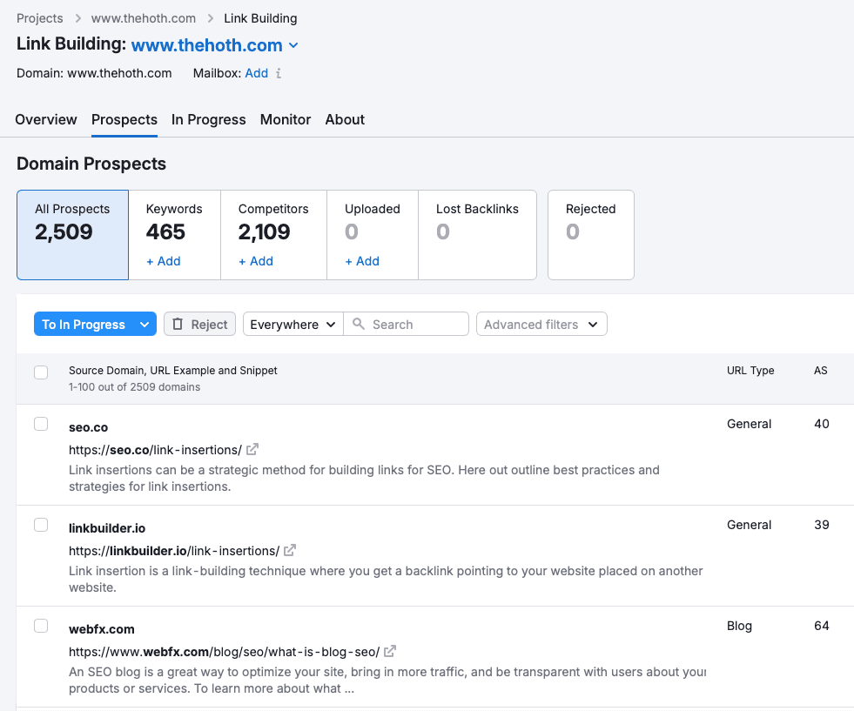Click the magnifier icon in Search box
This screenshot has height=711, width=854.
coord(358,325)
